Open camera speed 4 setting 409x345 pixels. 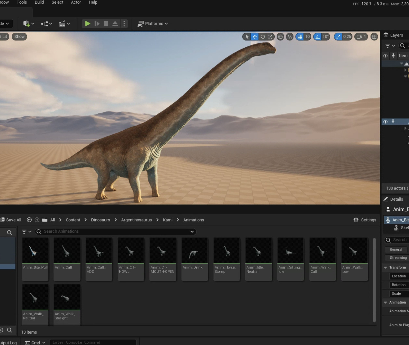point(361,37)
